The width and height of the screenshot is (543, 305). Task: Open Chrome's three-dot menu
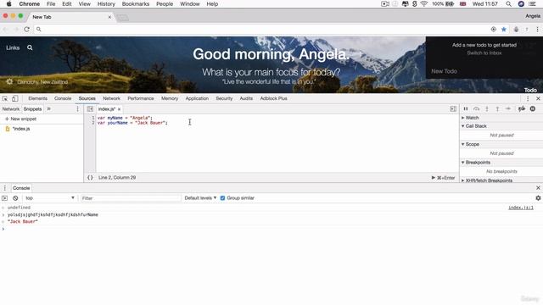pos(537,30)
